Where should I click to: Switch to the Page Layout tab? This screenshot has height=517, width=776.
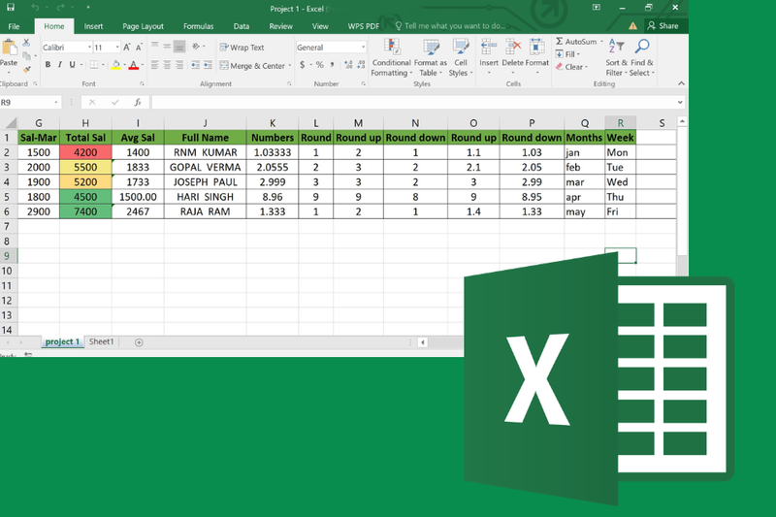(143, 26)
